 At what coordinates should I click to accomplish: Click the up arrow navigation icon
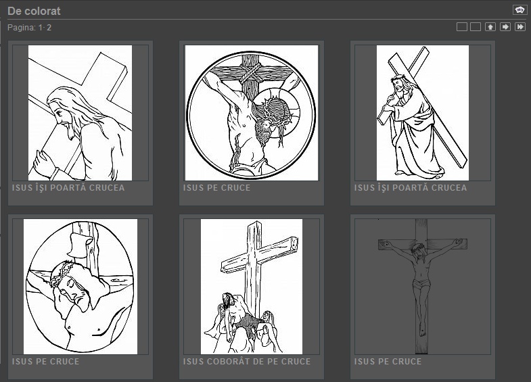[x=490, y=27]
